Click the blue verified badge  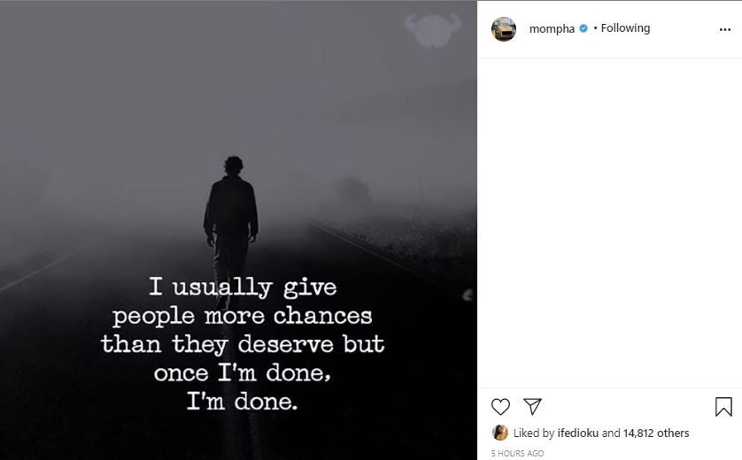tap(584, 28)
